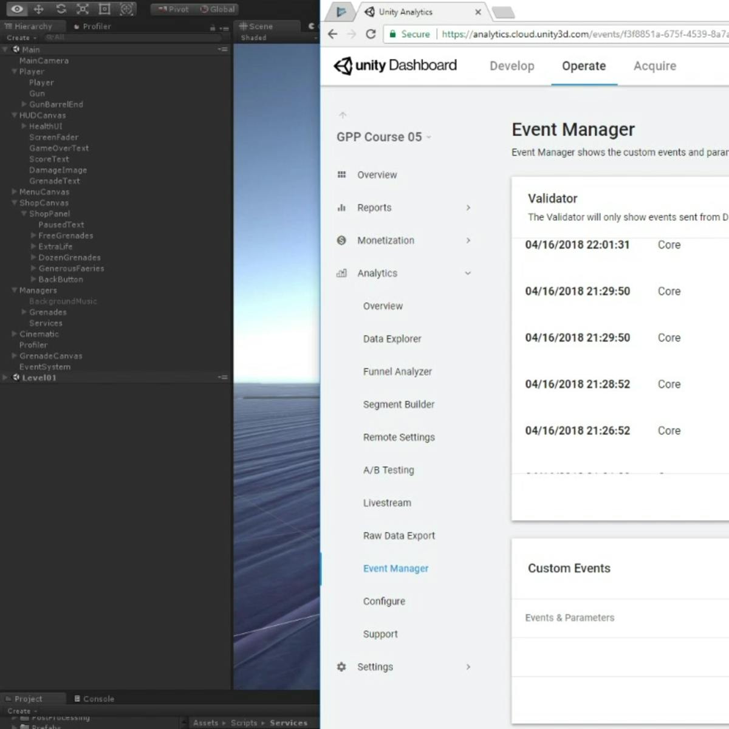Select the Rect tool in Unity toolbar
Image resolution: width=729 pixels, height=729 pixels.
point(104,9)
